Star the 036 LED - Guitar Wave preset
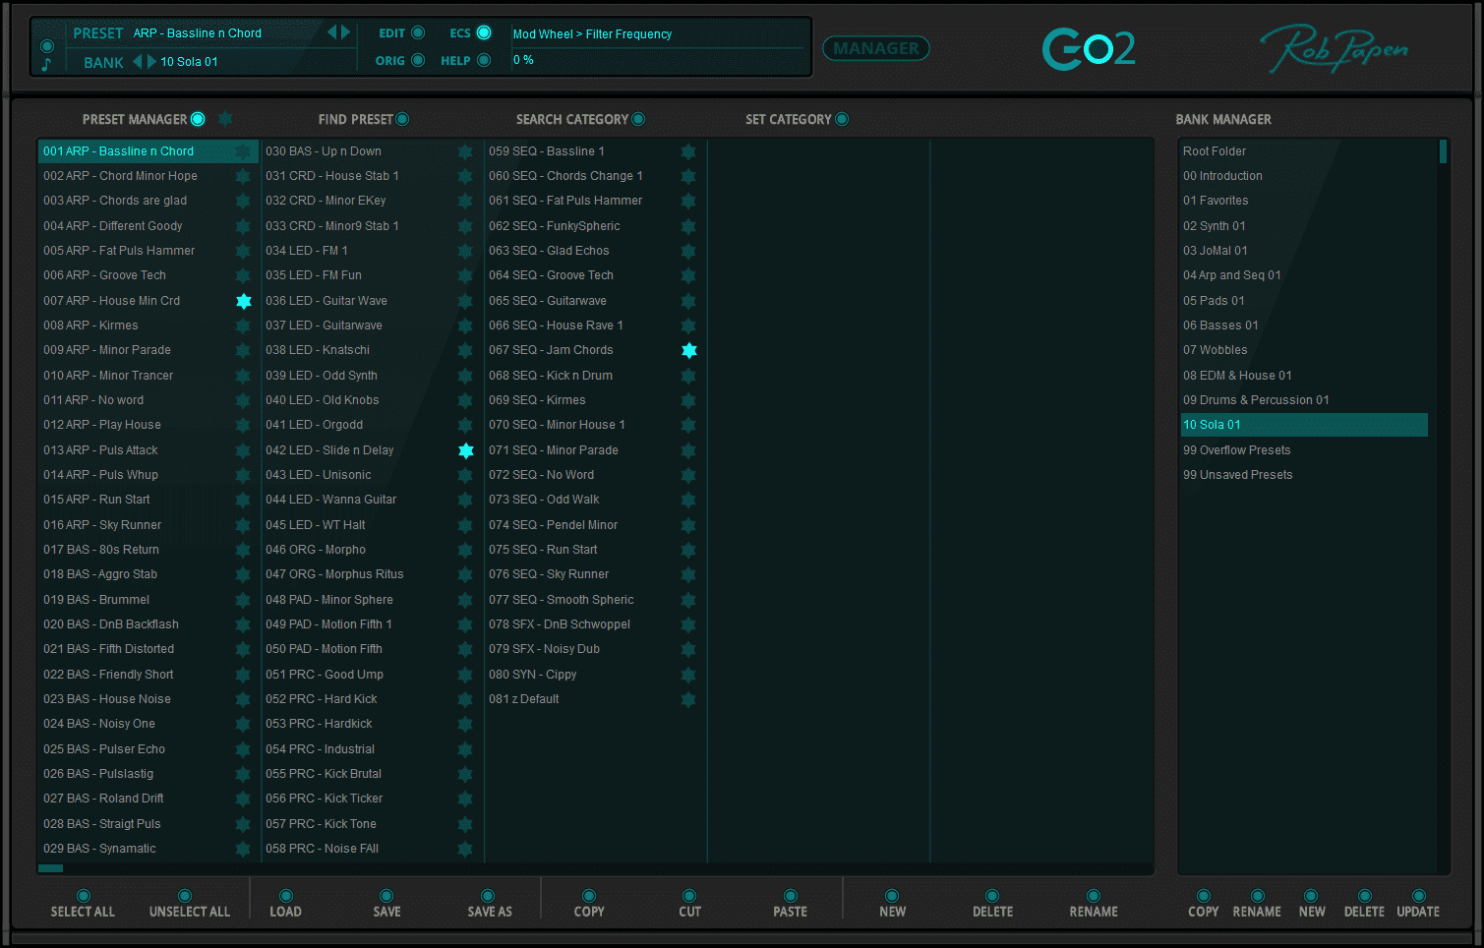This screenshot has height=948, width=1484. click(x=465, y=301)
